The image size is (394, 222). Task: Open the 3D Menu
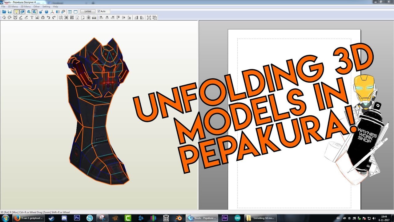(x=13, y=6)
